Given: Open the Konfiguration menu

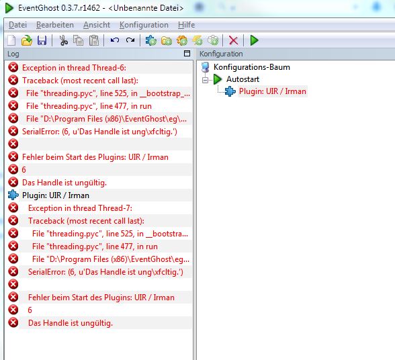Looking at the screenshot, I should pos(144,25).
